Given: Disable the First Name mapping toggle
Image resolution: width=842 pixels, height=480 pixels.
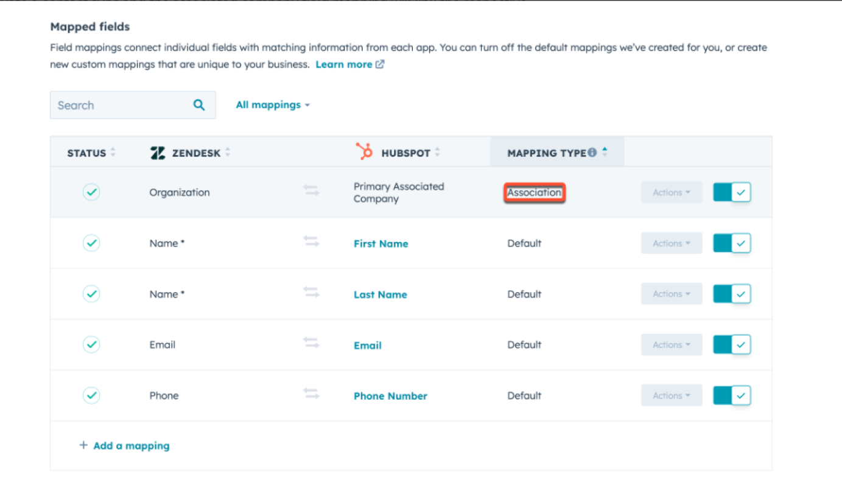Looking at the screenshot, I should coord(732,243).
